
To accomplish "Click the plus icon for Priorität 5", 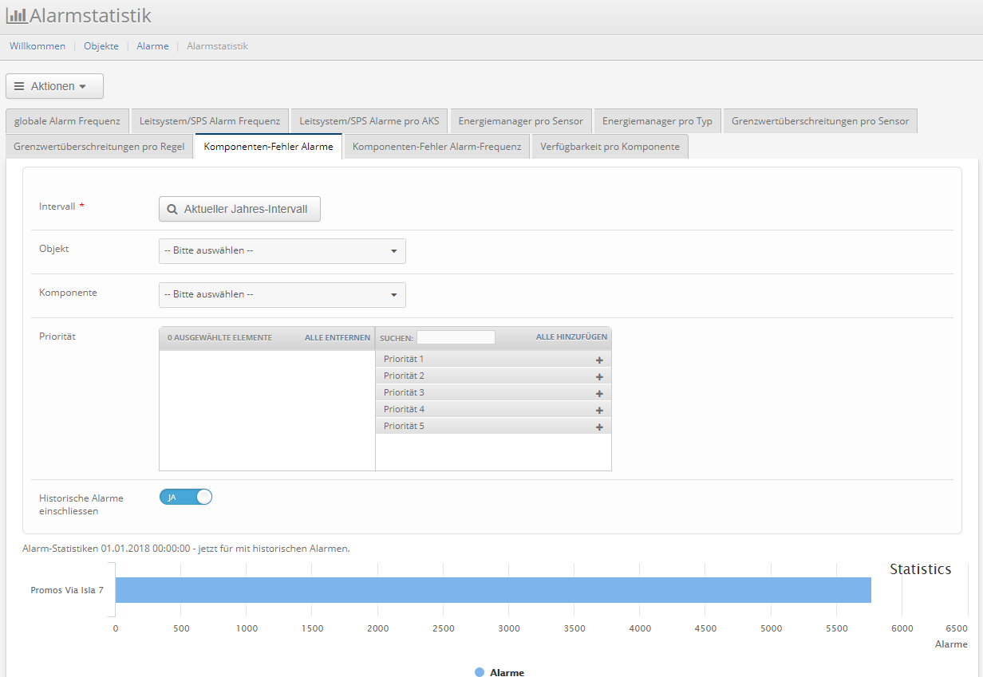I will click(599, 427).
